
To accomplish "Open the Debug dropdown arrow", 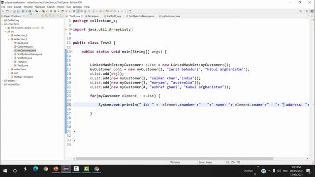I will coord(26,11).
